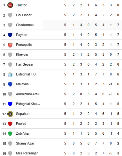The image size is (122, 156).
Task: Click the Malavan blue shield icon
Action: [10, 84]
